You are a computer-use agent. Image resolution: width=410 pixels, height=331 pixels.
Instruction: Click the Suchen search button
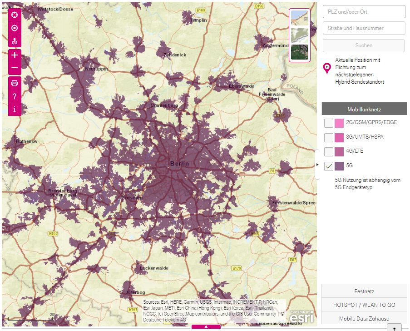pos(364,45)
